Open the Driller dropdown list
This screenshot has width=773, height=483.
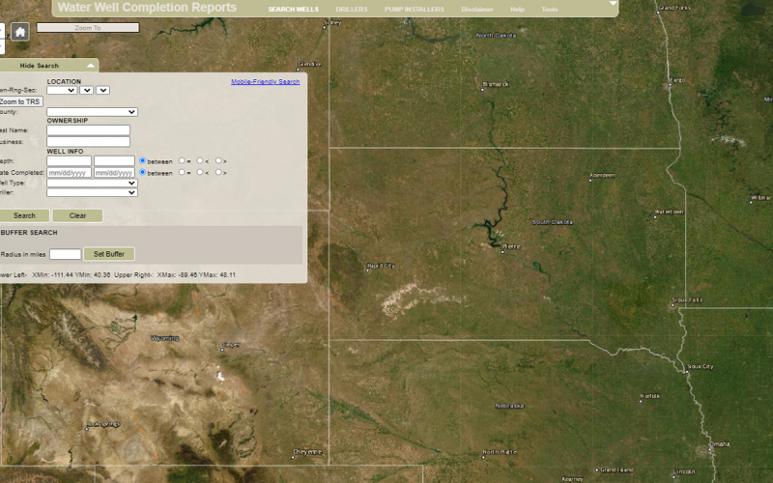pos(92,192)
